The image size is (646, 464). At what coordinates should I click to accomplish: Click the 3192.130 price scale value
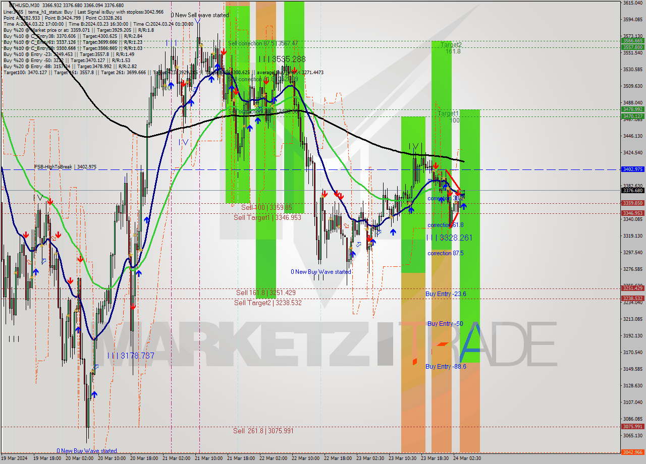click(x=632, y=335)
